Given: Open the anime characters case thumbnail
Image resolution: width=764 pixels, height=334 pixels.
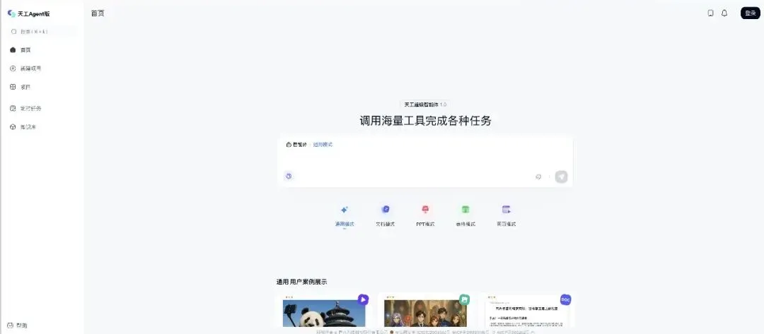Looking at the screenshot, I should [x=425, y=313].
